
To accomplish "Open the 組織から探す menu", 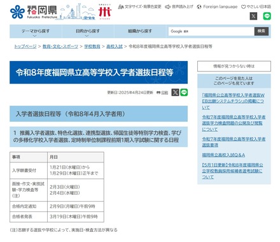I will (x=140, y=32).
